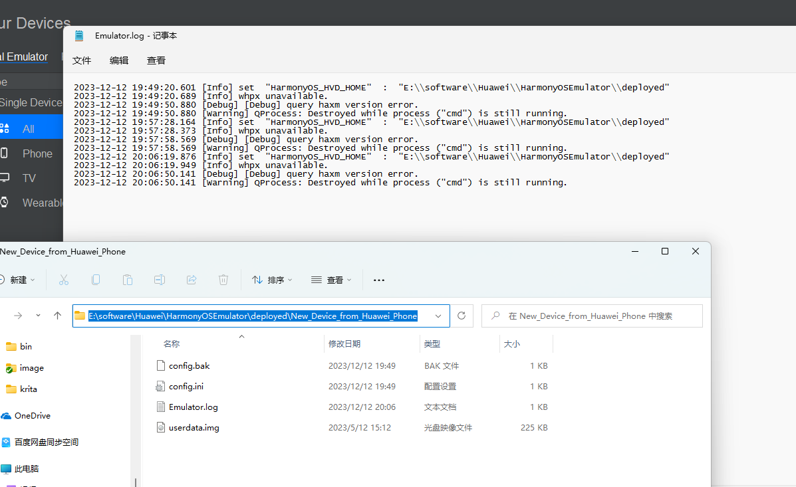This screenshot has width=796, height=487.
Task: Click the config.ini file icon
Action: click(160, 387)
